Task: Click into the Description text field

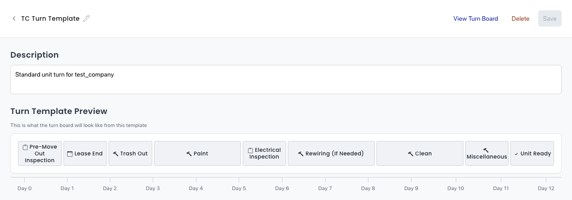Action: (286, 79)
